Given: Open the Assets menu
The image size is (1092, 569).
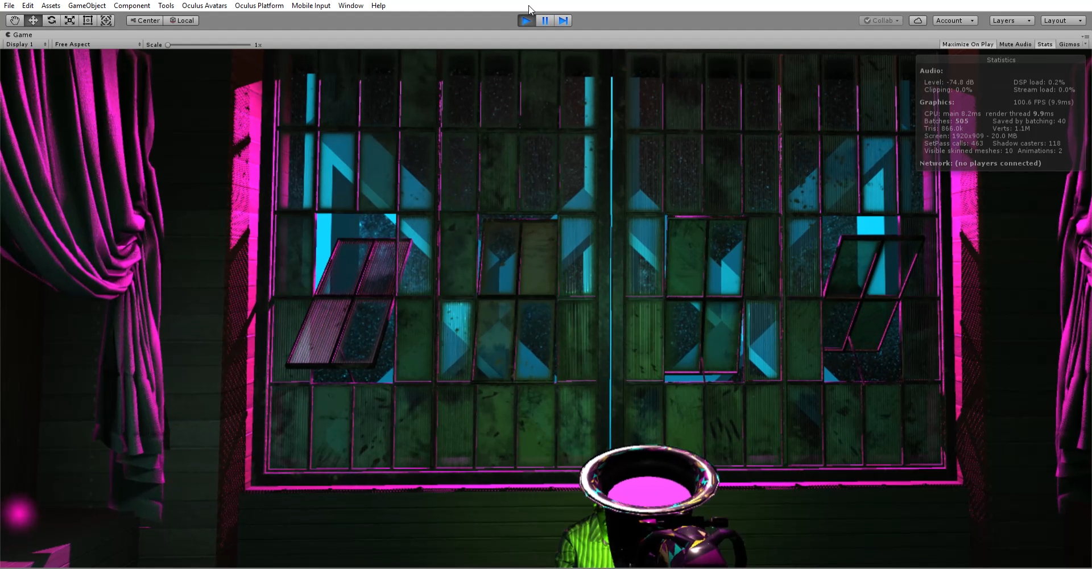Looking at the screenshot, I should [x=51, y=6].
